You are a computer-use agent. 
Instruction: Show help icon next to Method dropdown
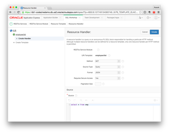point(123,61)
